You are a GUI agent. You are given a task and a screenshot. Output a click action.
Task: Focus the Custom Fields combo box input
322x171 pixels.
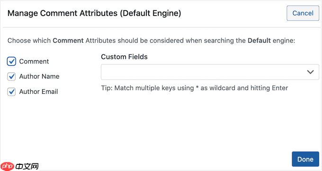point(210,72)
